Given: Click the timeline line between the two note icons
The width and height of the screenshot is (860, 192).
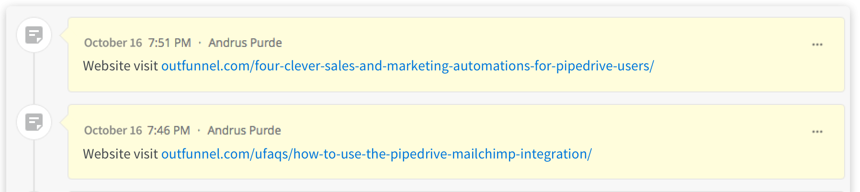Looking at the screenshot, I should coord(34,79).
